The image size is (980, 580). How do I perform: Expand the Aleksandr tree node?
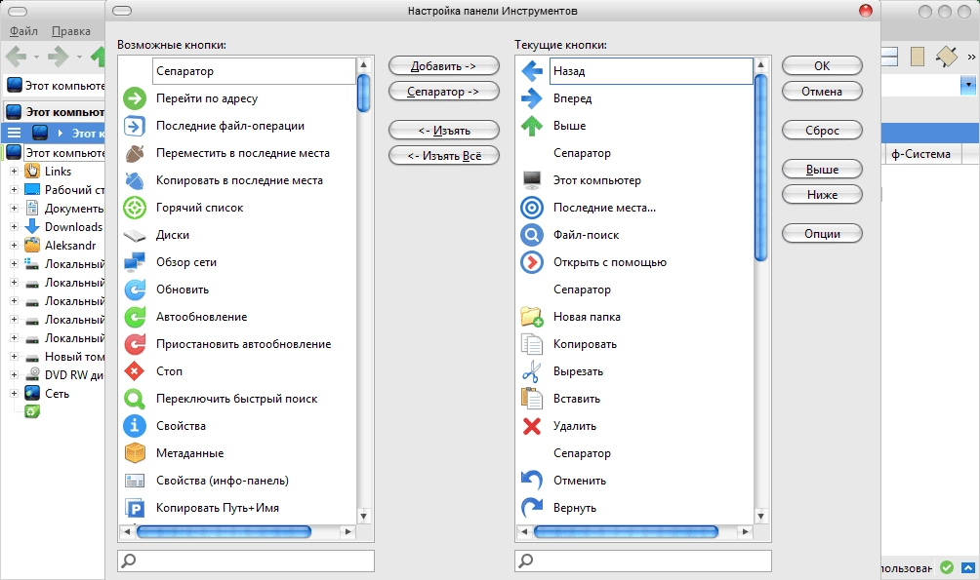click(14, 246)
